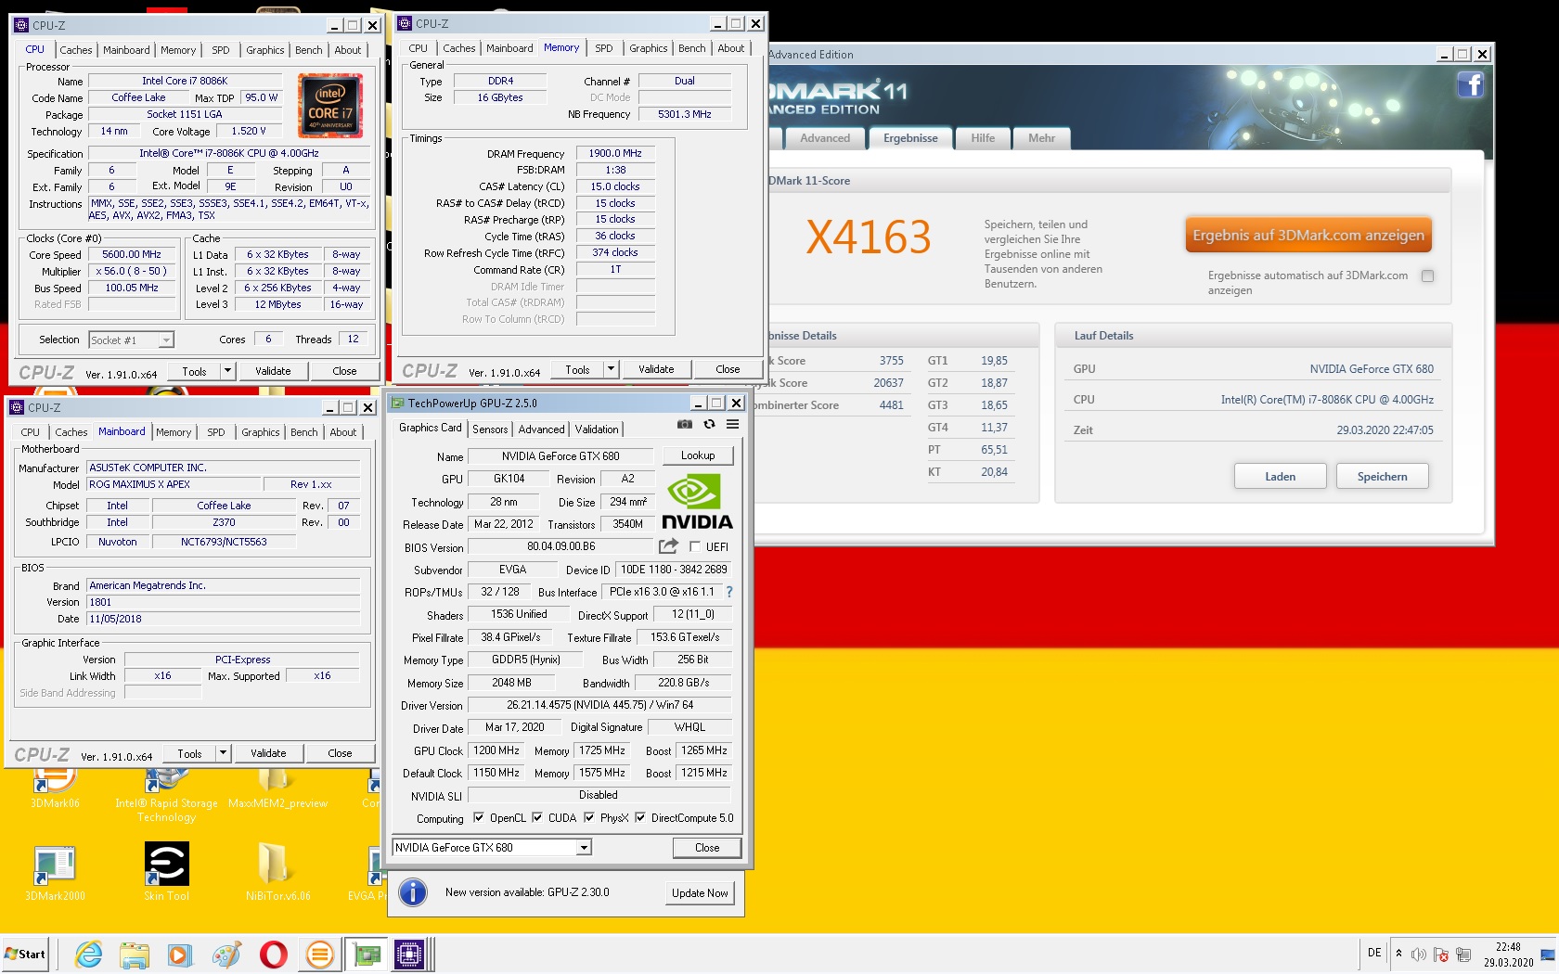Click the GPU-Z refresh icon
Viewport: 1559px width, 974px height.
pyautogui.click(x=709, y=424)
